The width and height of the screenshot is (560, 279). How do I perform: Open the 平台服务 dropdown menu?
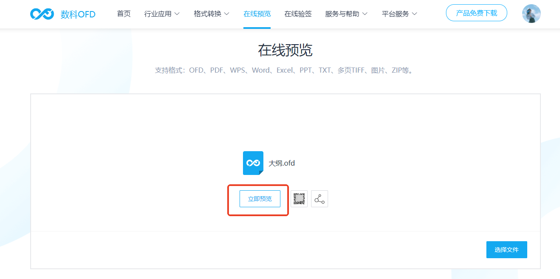click(x=399, y=13)
